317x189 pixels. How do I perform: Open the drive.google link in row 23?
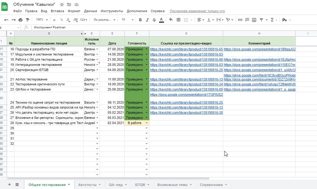[x=260, y=84]
